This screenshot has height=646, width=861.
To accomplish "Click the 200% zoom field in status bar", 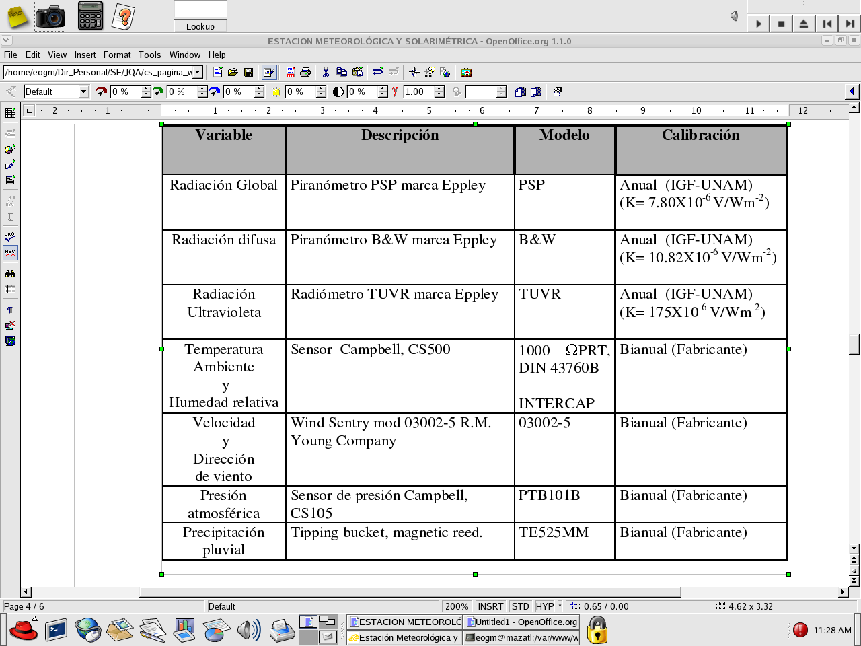I will pos(456,606).
